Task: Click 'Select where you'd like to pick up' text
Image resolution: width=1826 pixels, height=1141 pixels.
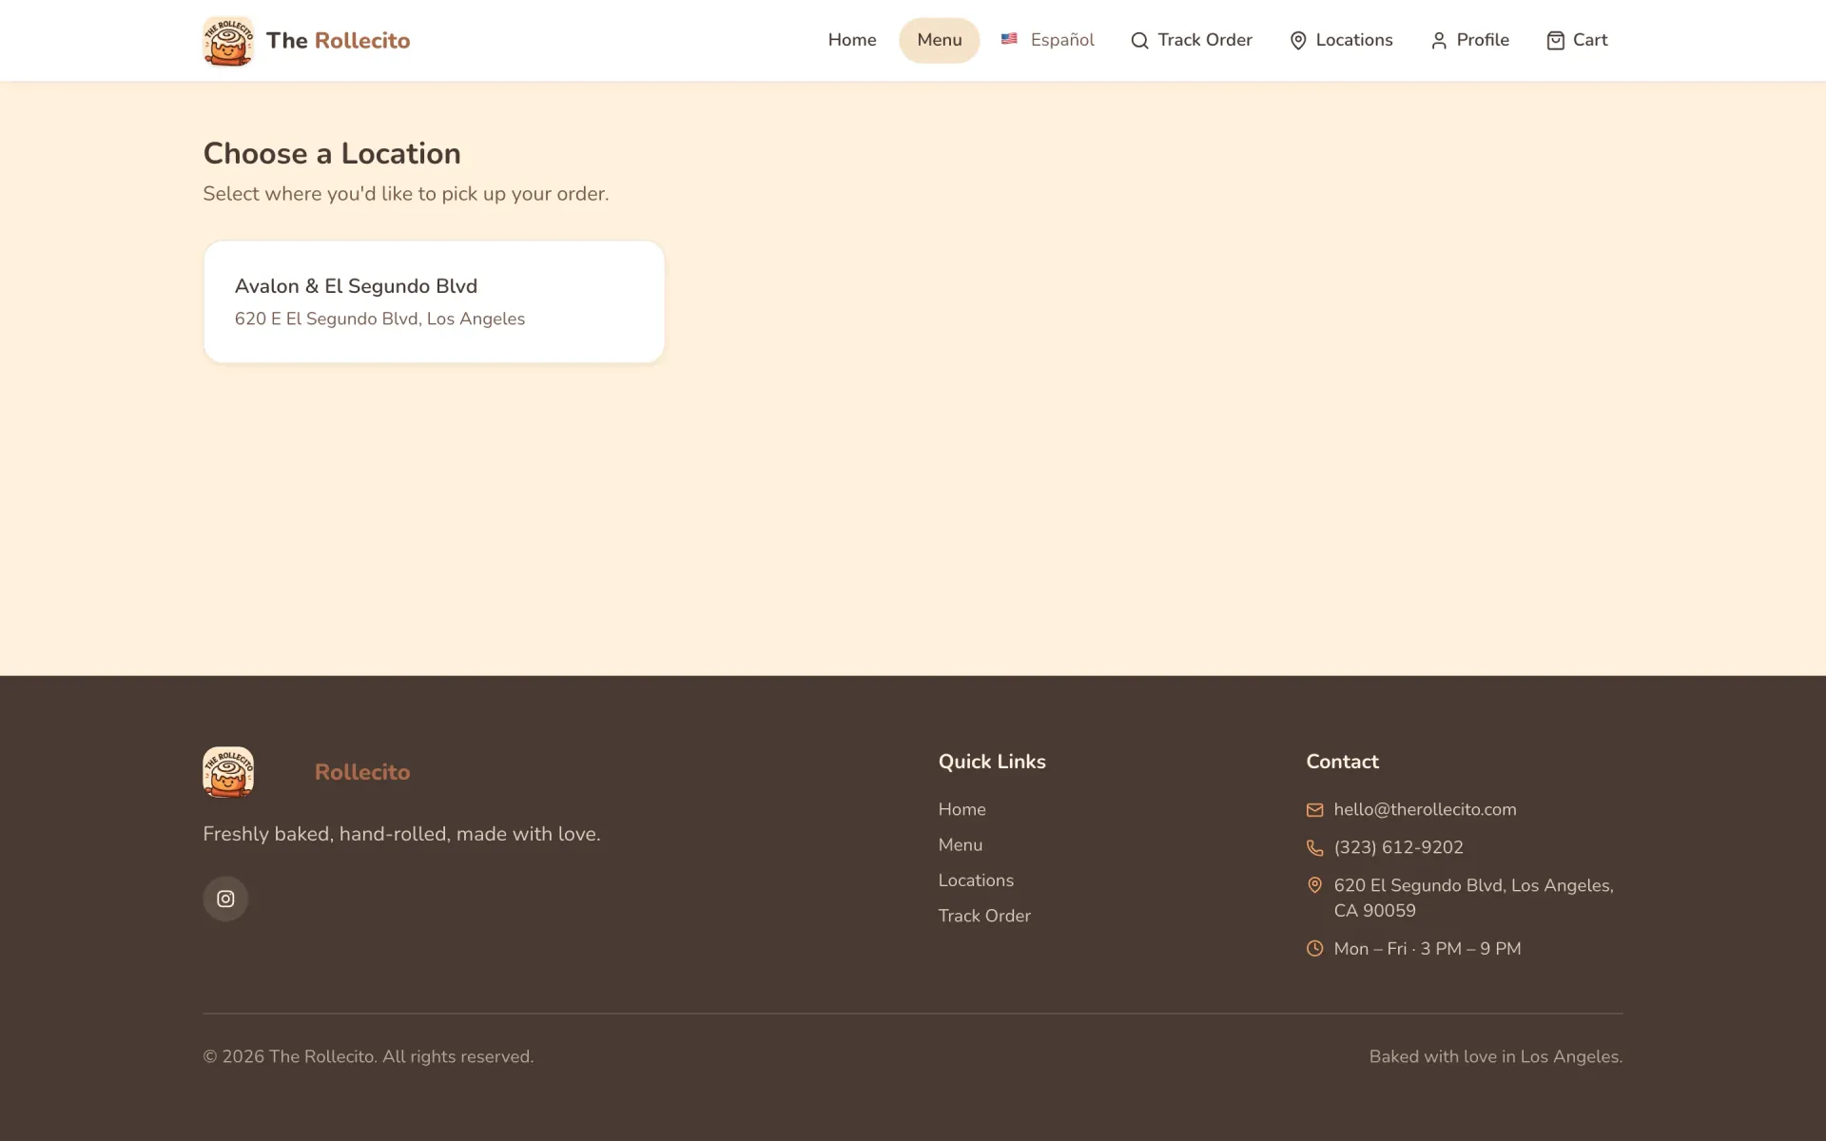Action: 406,194
